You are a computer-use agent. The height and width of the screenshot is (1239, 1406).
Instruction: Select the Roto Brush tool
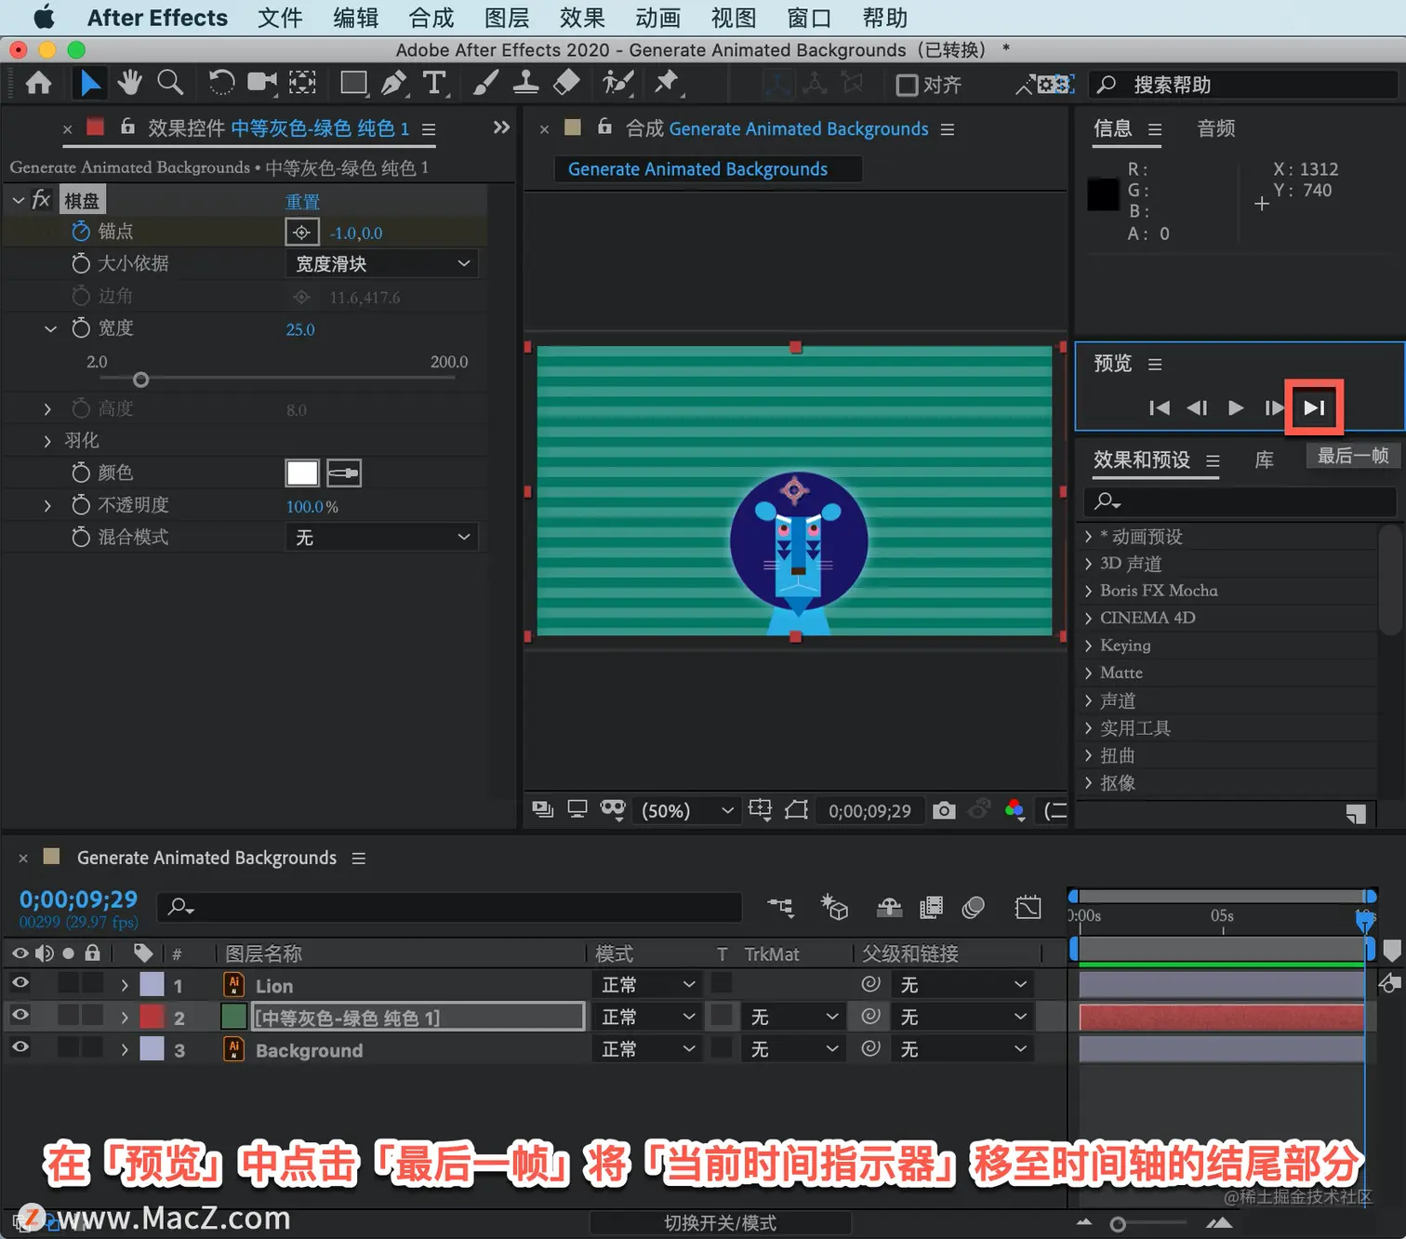pyautogui.click(x=617, y=84)
